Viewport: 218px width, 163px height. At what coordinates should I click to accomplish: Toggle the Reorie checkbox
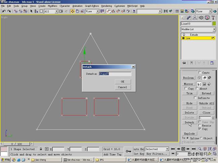[x=200, y=125]
